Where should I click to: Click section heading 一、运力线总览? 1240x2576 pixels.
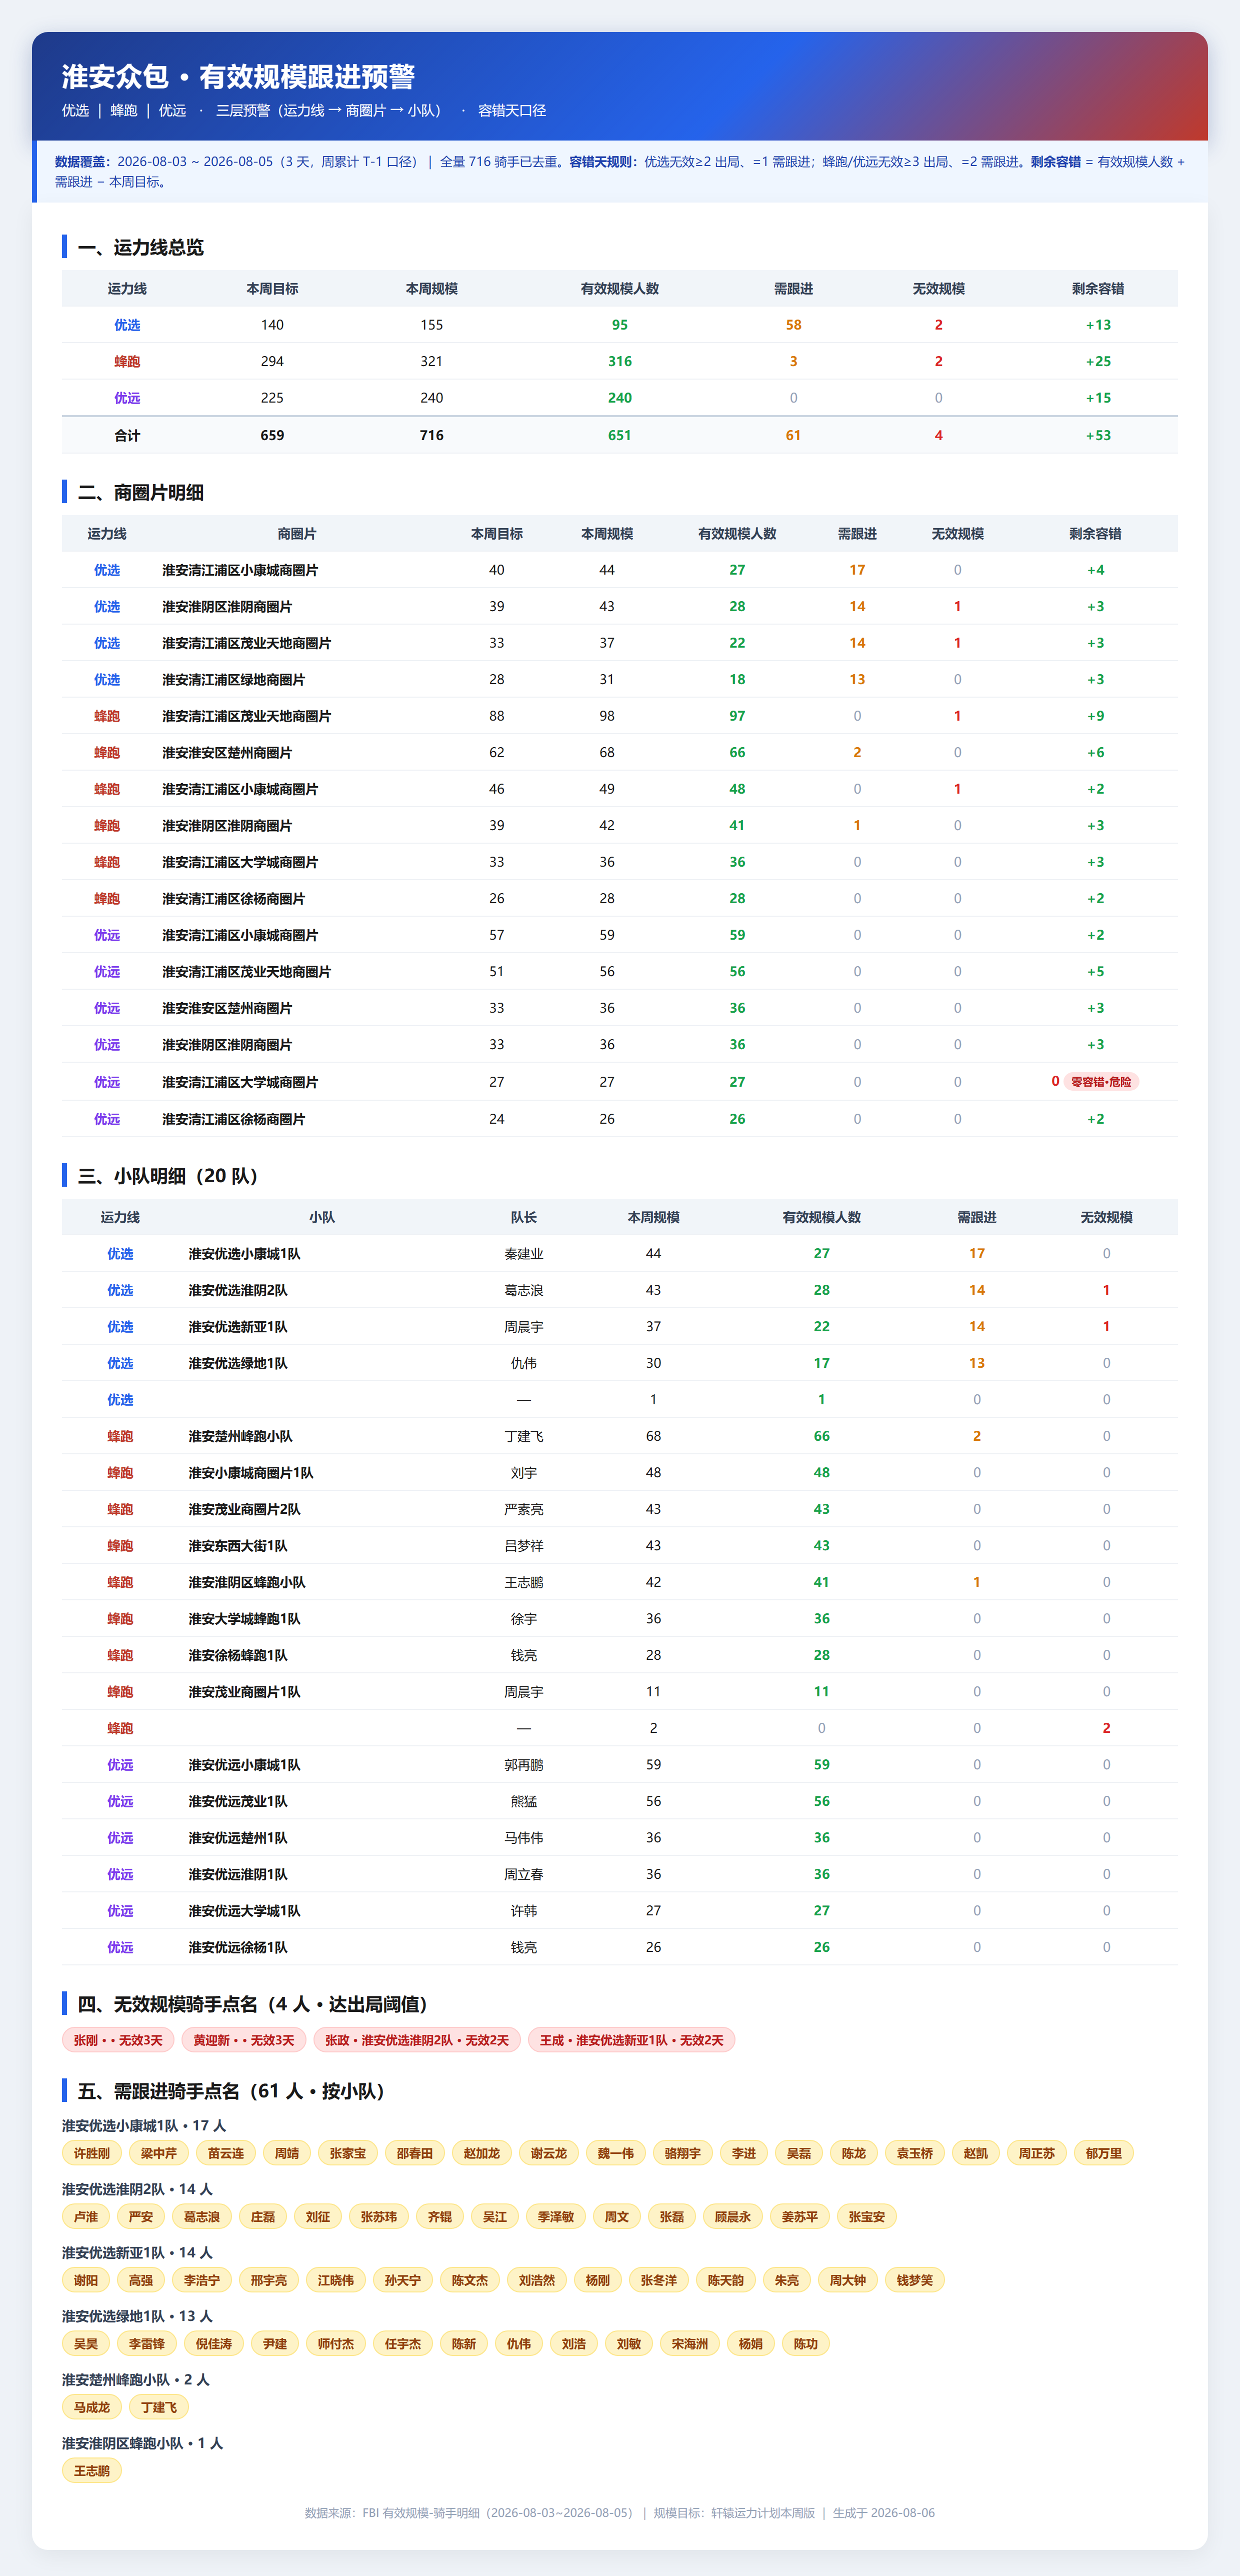(141, 247)
